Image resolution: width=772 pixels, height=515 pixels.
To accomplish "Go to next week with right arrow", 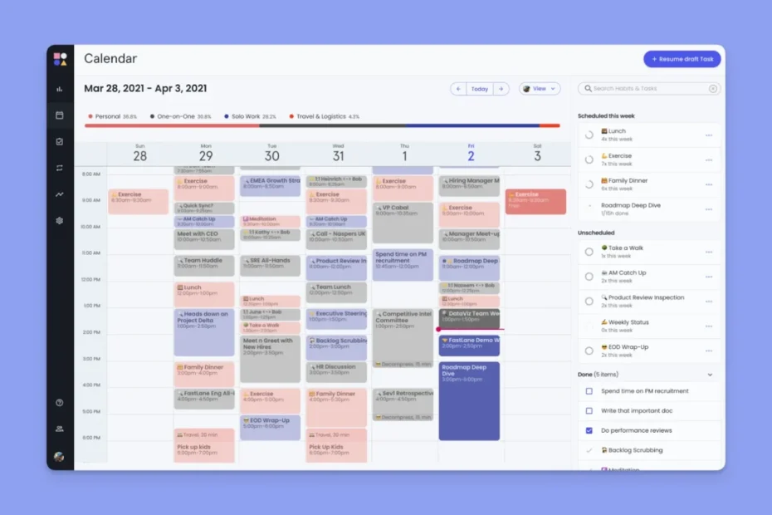I will click(x=501, y=89).
